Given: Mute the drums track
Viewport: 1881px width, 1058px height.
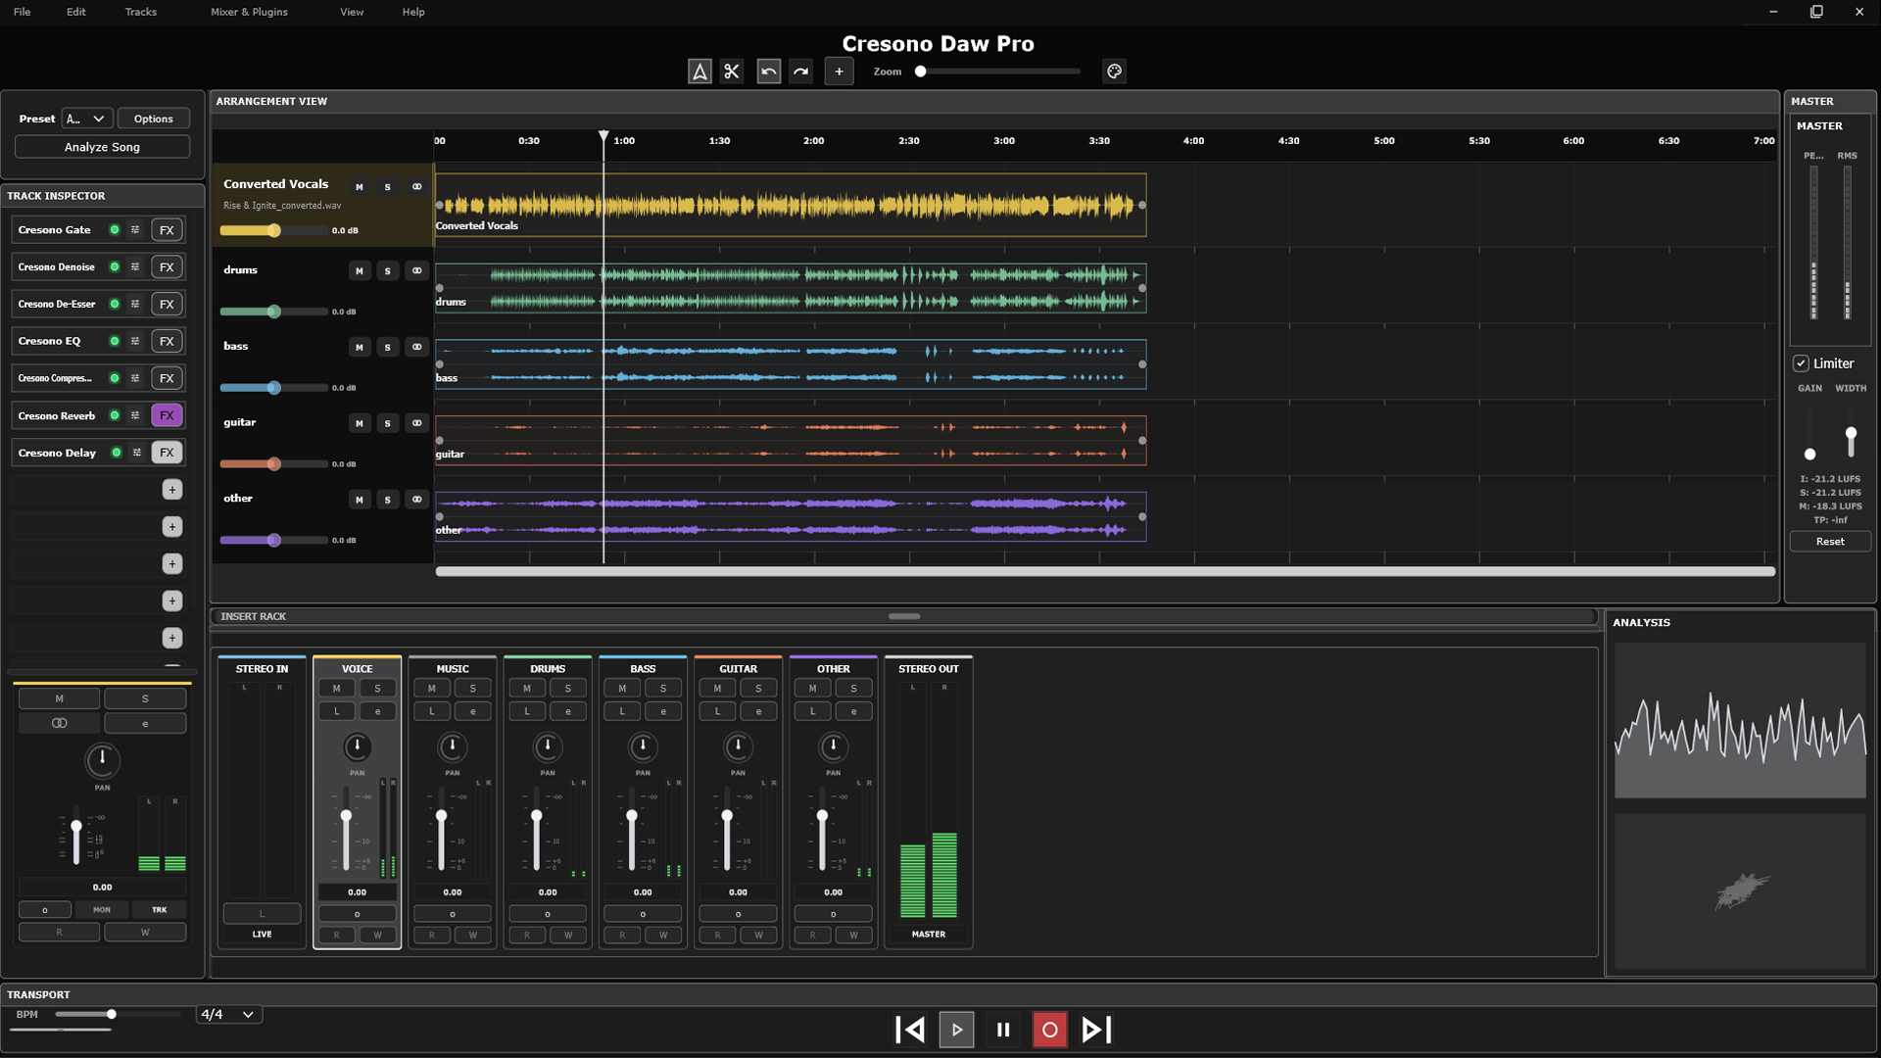Looking at the screenshot, I should click(360, 271).
